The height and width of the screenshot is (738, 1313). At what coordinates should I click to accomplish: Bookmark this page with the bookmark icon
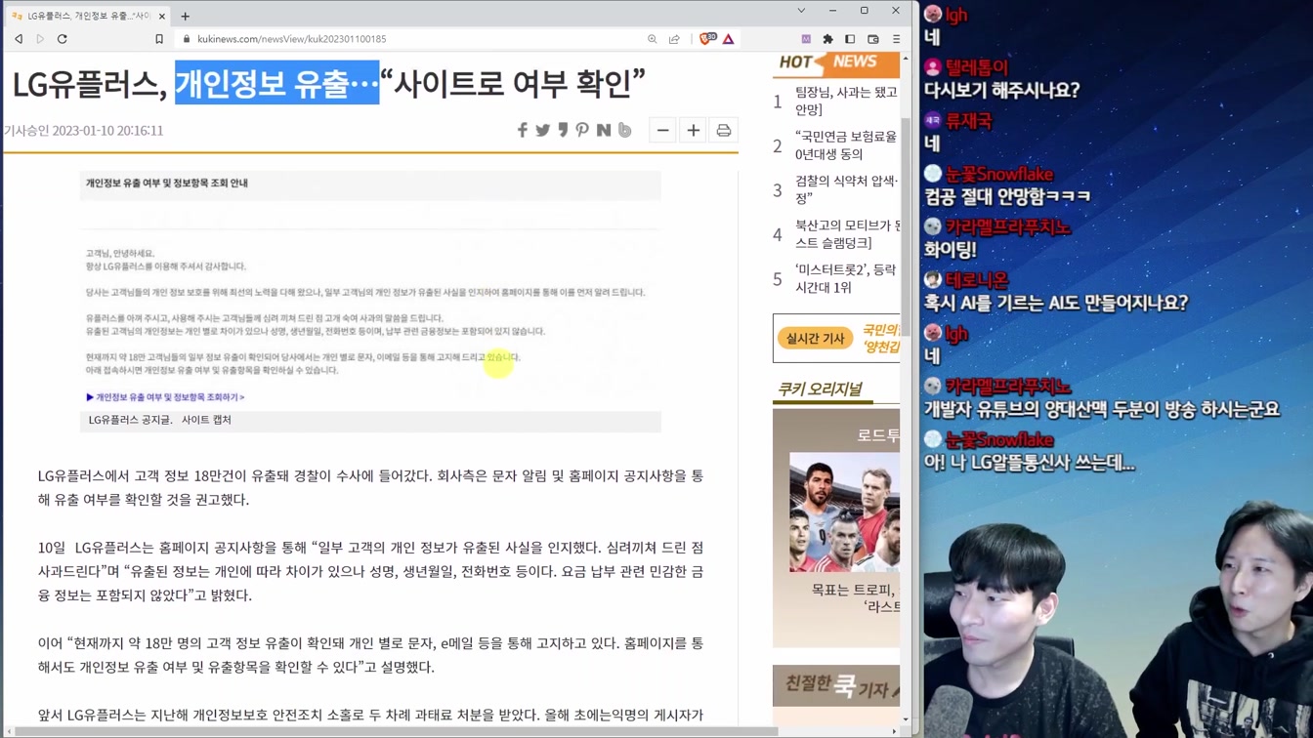[159, 39]
